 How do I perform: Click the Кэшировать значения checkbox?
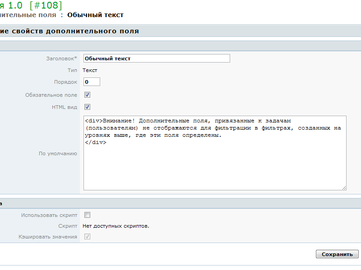[x=88, y=237]
